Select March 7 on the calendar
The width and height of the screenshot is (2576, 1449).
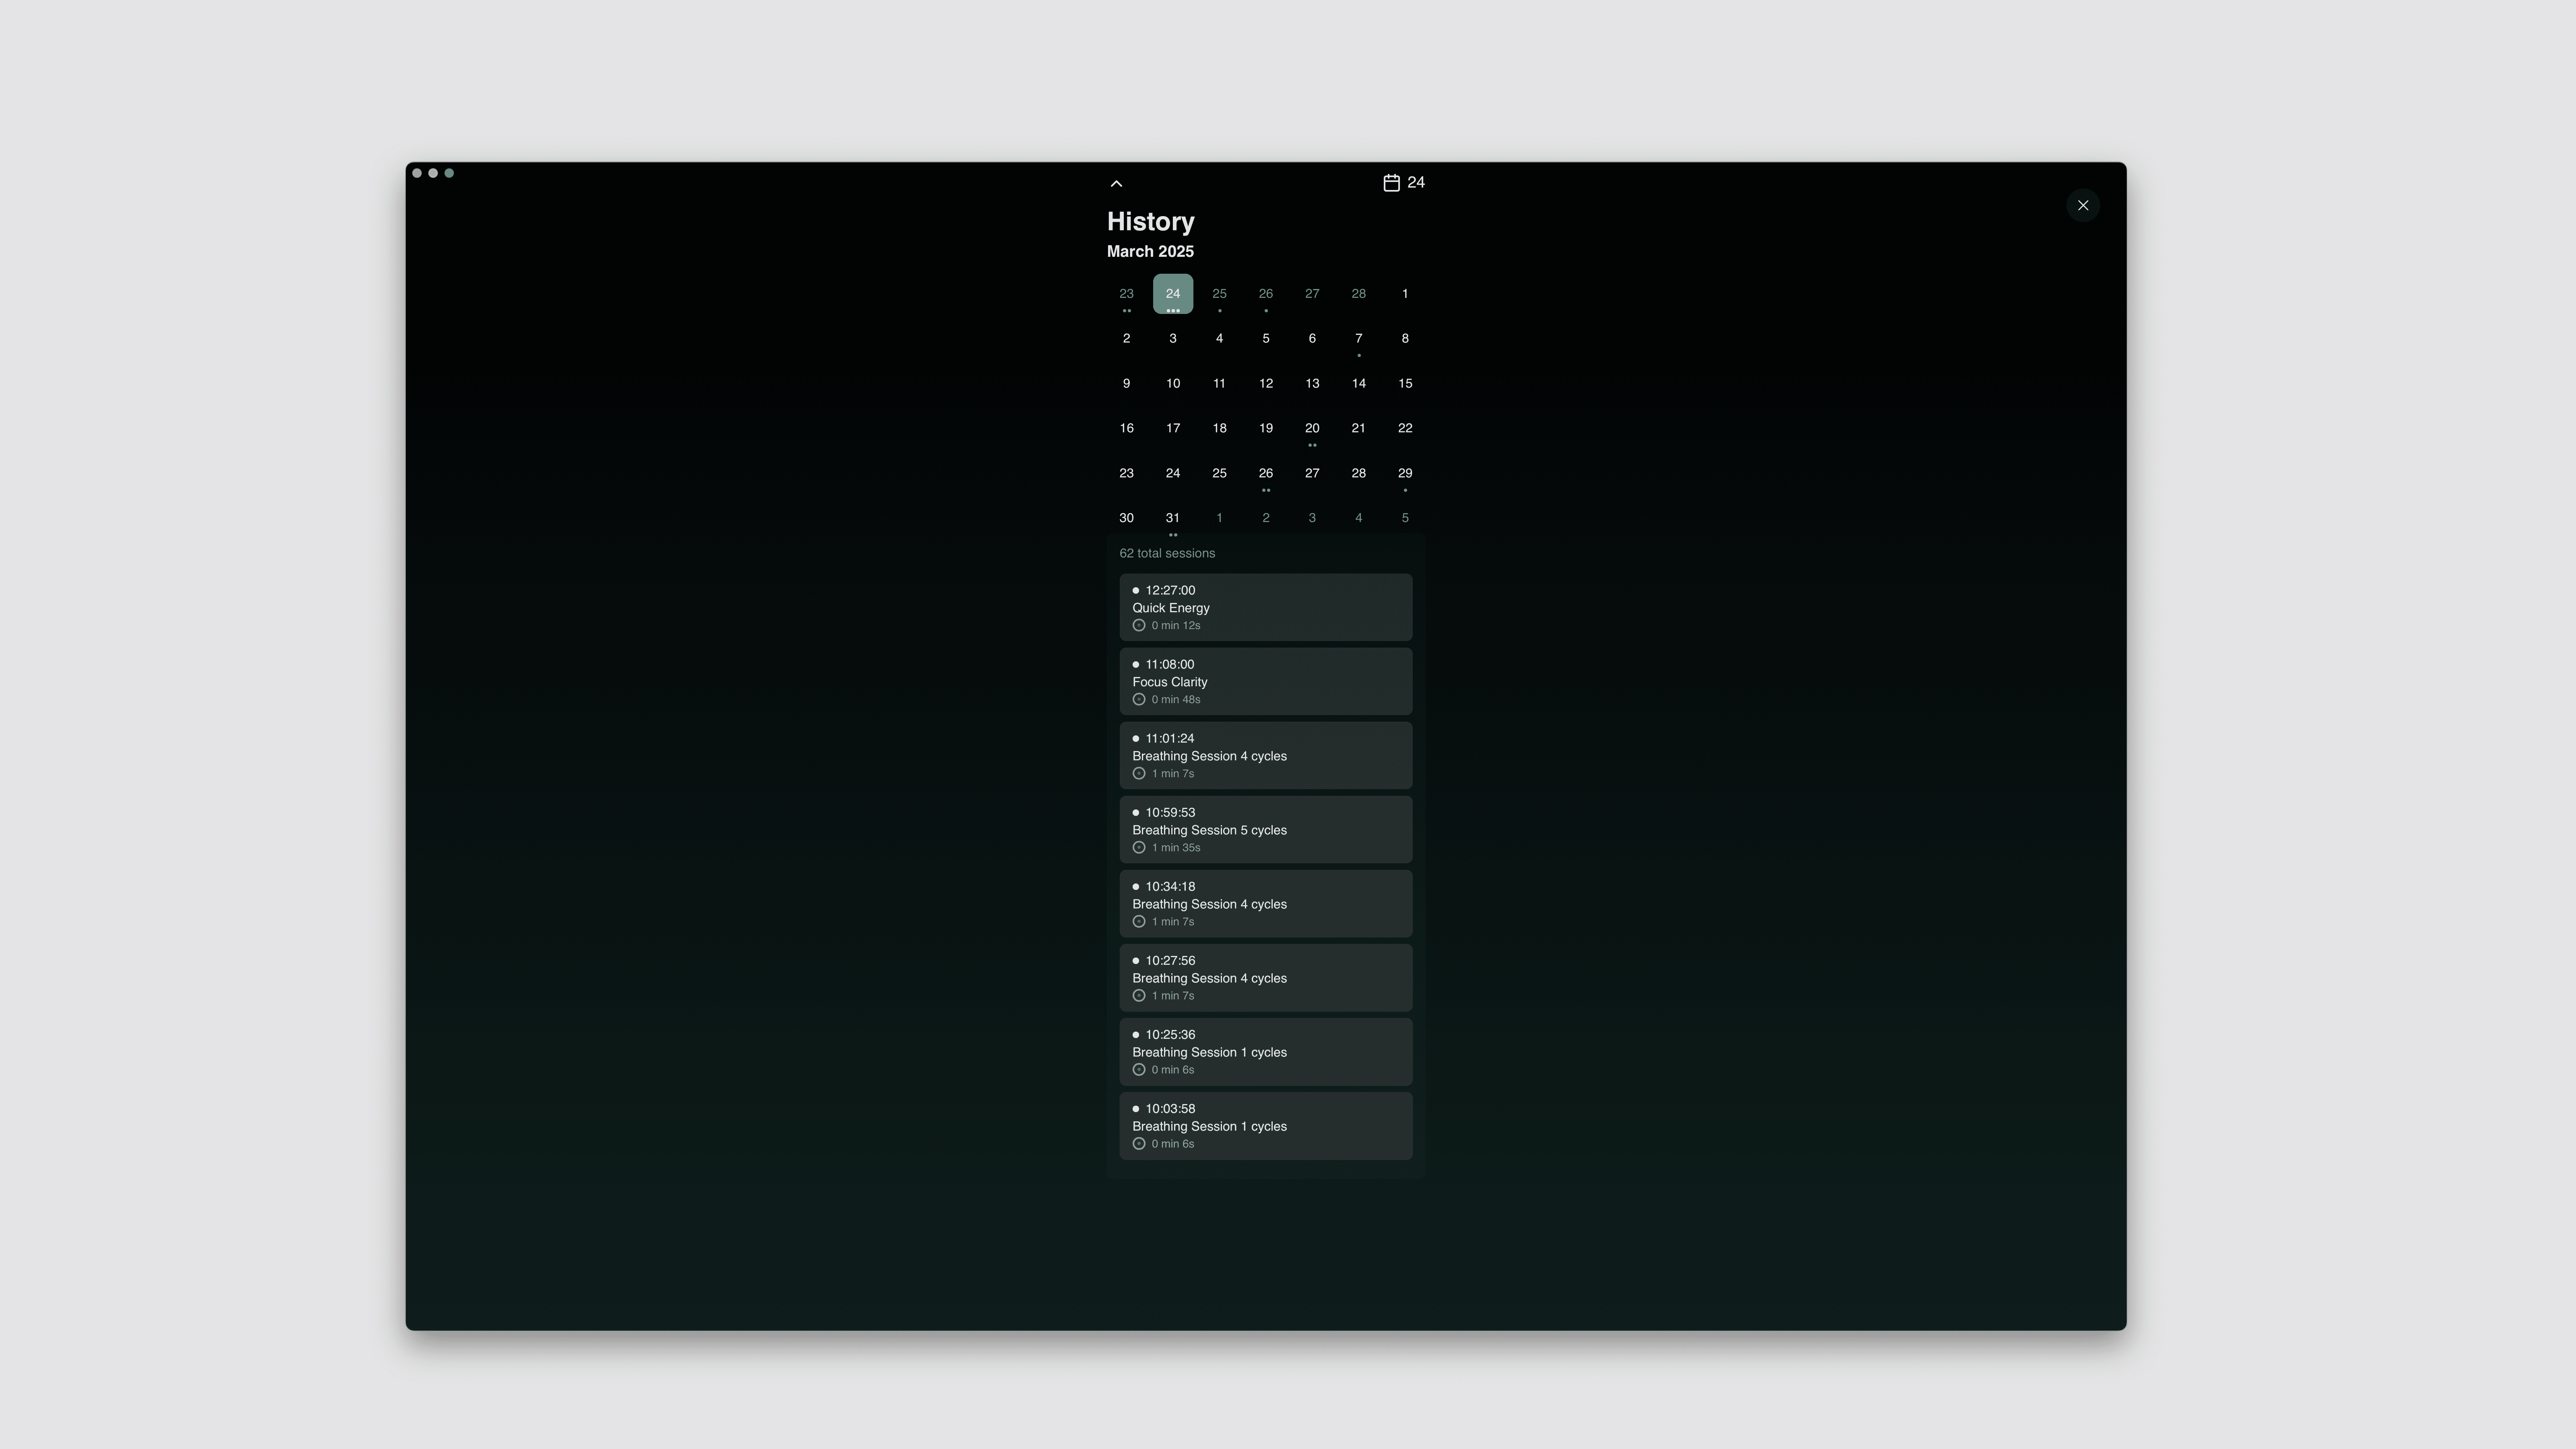(x=1358, y=339)
